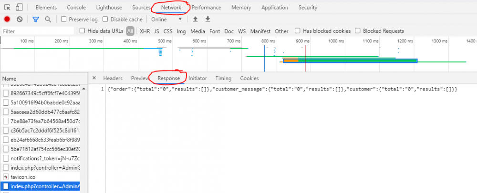Clear the network log icon
477x193 pixels.
[20, 19]
